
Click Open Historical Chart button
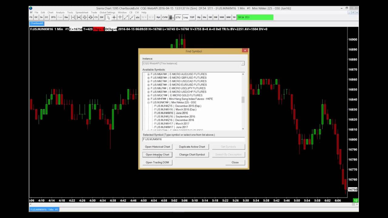click(x=157, y=147)
